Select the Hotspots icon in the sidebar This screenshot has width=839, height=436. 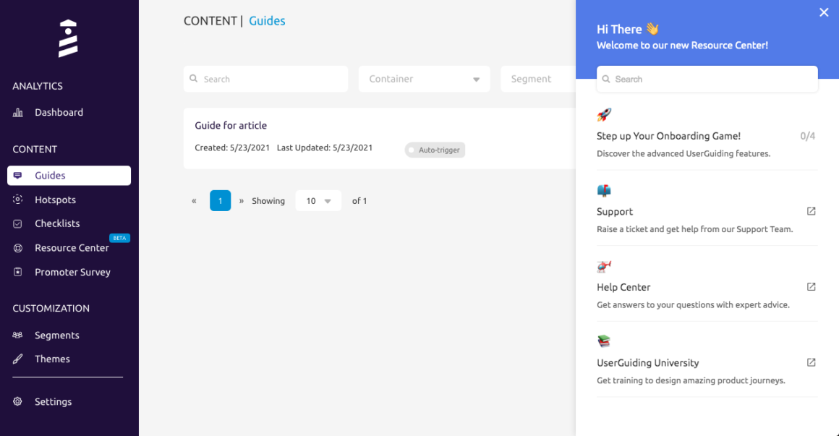[20, 200]
